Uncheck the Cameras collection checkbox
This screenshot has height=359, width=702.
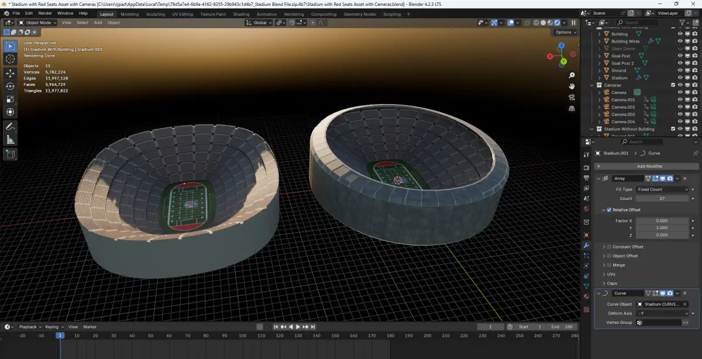coord(673,85)
